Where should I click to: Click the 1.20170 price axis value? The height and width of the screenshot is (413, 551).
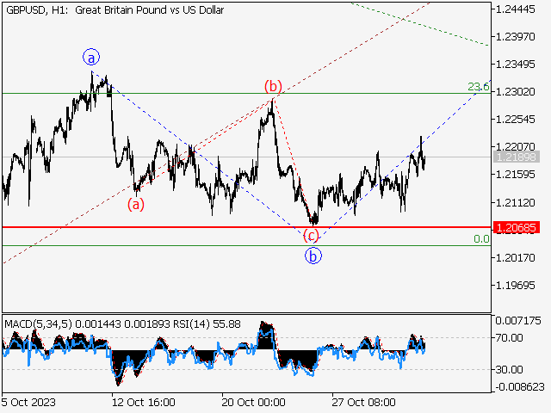click(x=515, y=258)
